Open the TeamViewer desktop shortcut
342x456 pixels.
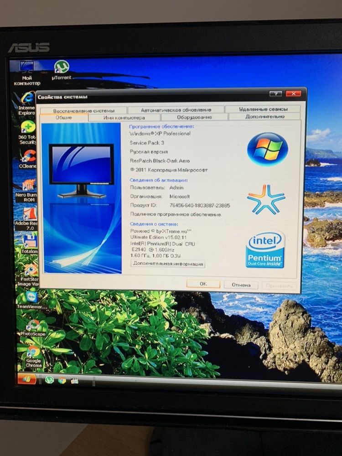tap(31, 300)
